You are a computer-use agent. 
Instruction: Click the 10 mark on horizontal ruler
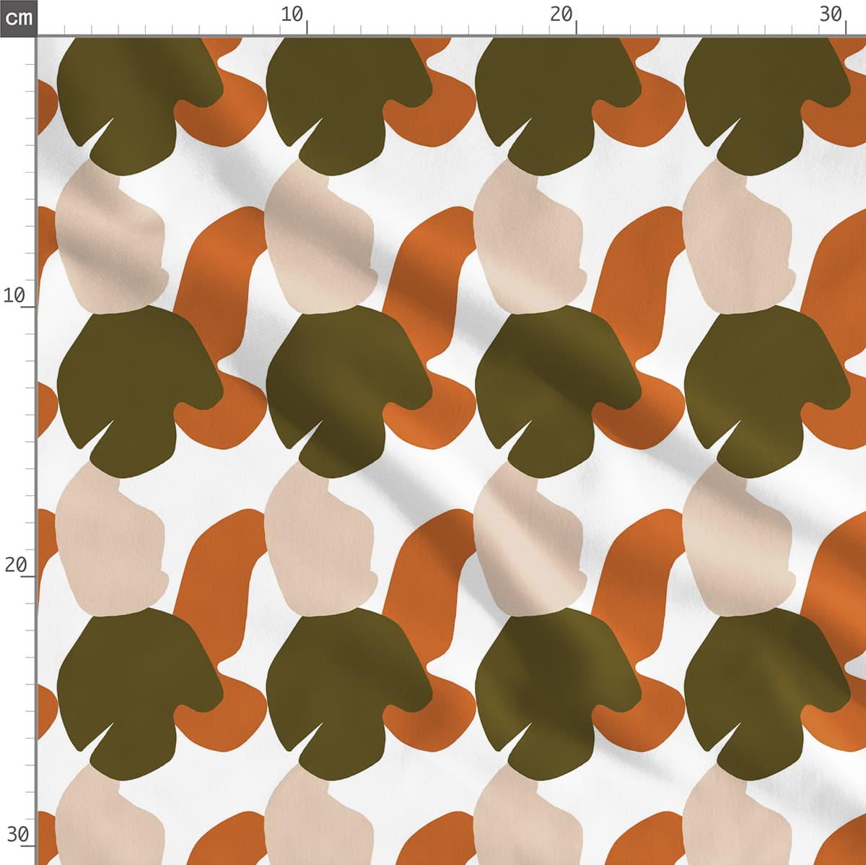coord(293,16)
